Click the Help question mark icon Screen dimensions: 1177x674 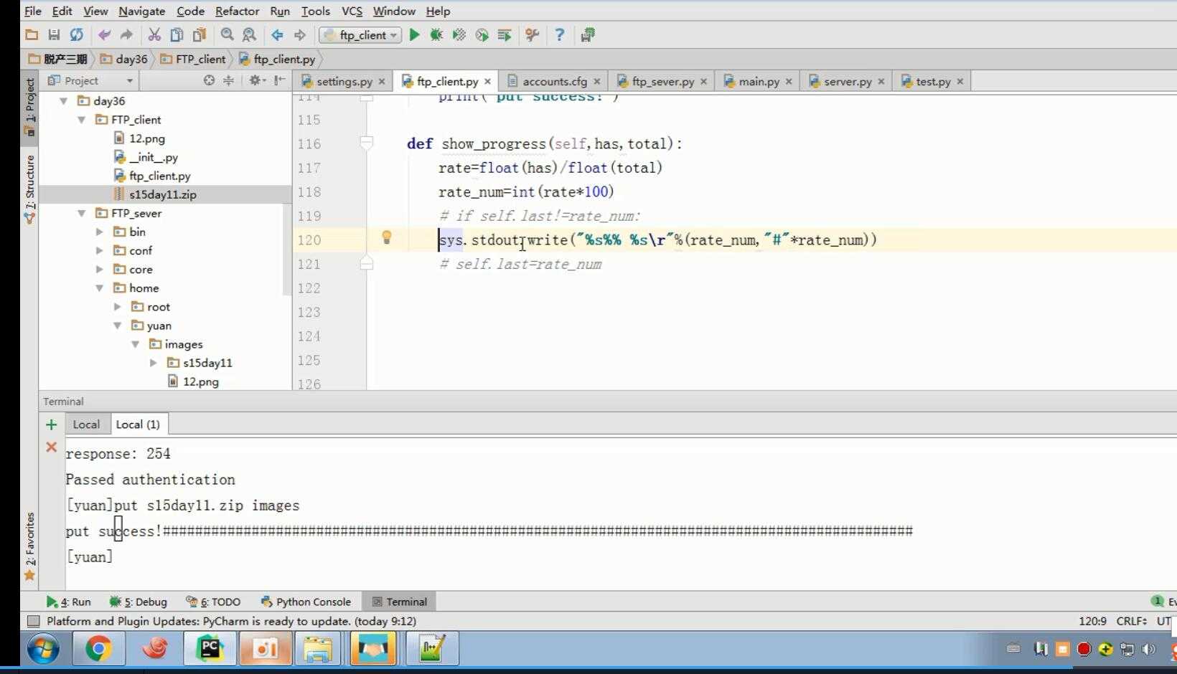click(560, 34)
